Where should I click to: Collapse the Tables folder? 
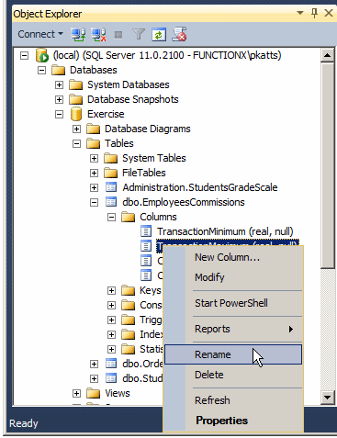[x=76, y=143]
